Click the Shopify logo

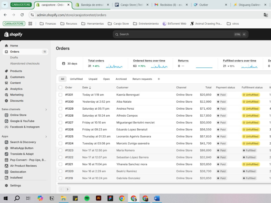point(13,34)
